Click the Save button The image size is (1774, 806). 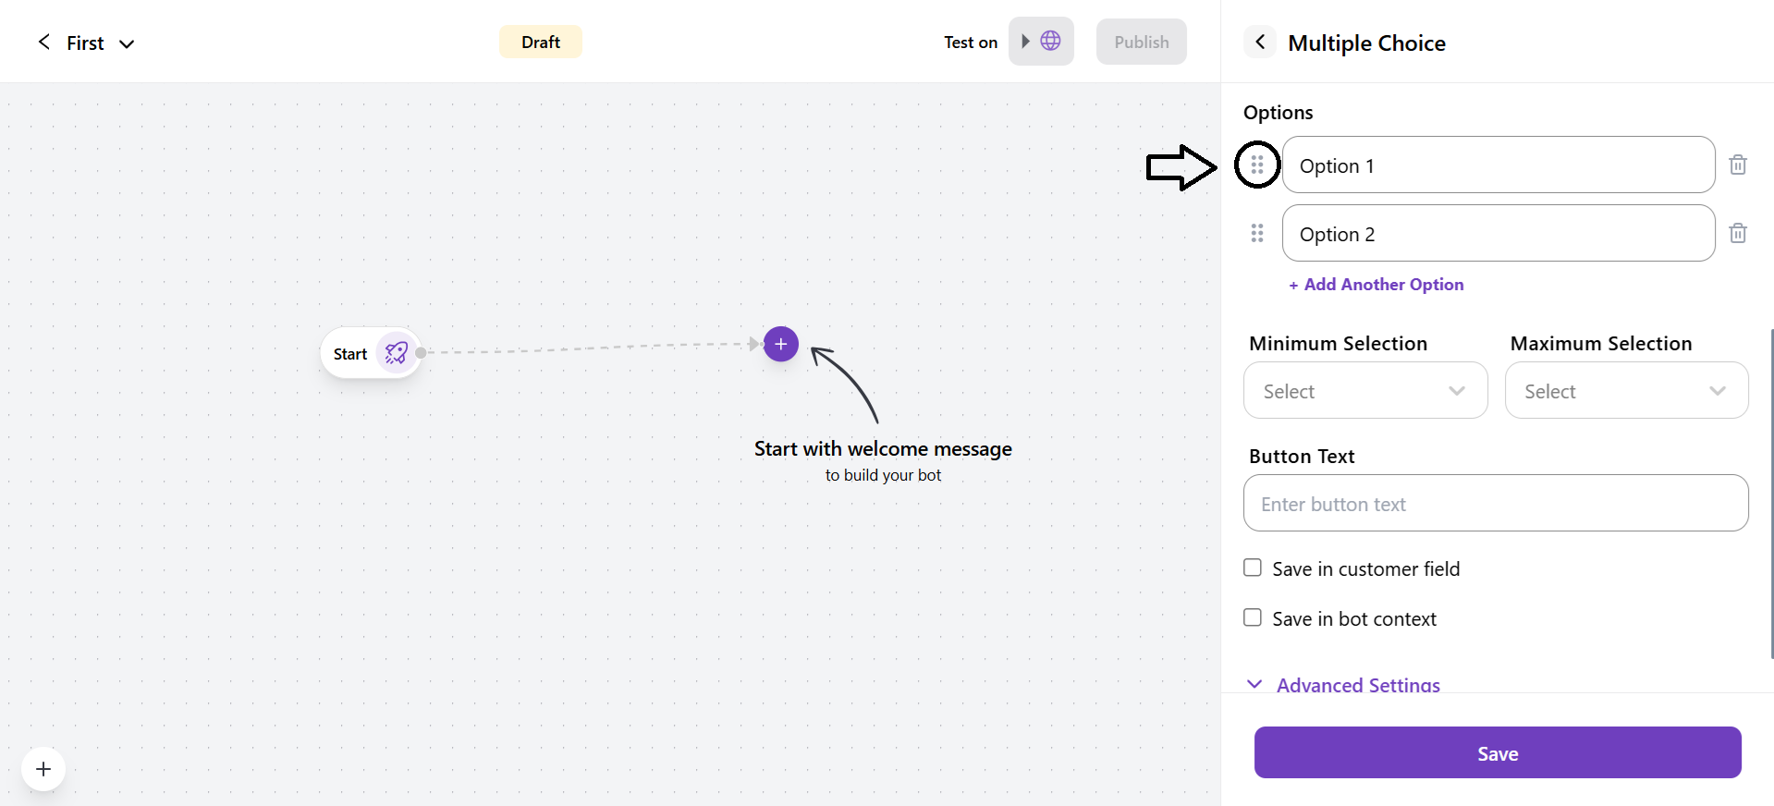(1498, 752)
